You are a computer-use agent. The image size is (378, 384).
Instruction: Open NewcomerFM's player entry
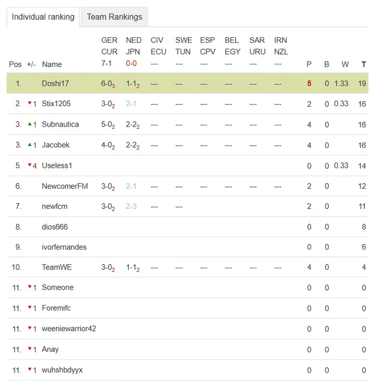(65, 186)
